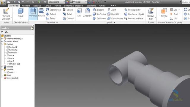190x107 pixels.
Task: Select the Kvádr box primitive tool
Action: click(20, 12)
